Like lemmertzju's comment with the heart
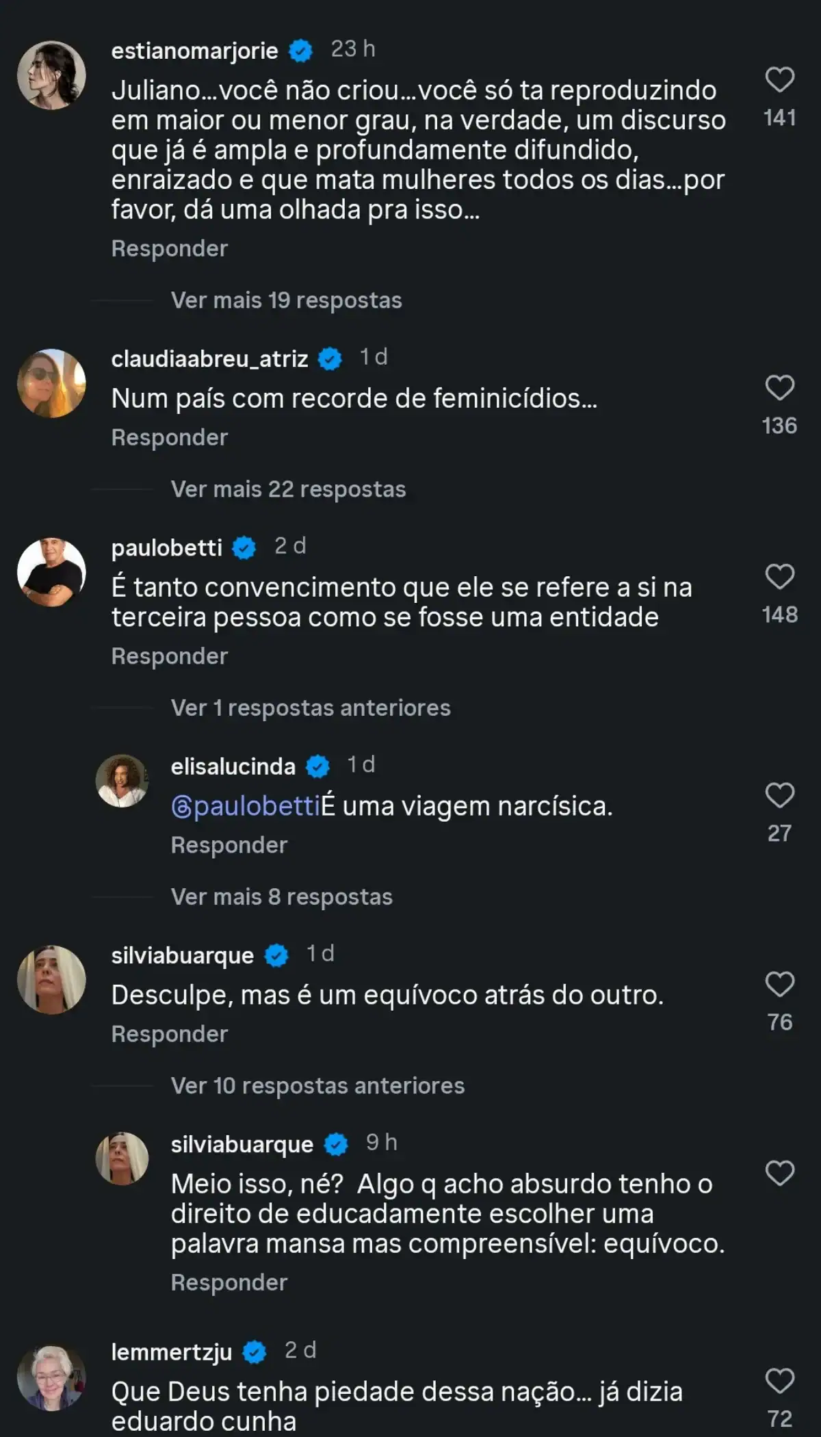This screenshot has width=821, height=1437. point(779,1381)
